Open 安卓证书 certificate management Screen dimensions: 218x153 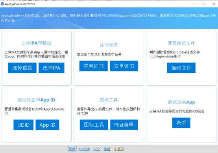[x=124, y=66]
